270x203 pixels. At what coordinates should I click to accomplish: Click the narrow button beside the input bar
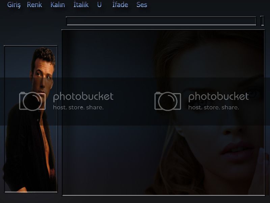click(x=262, y=21)
